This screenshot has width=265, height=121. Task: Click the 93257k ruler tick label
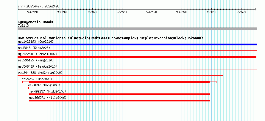pyautogui.click(x=92, y=12)
